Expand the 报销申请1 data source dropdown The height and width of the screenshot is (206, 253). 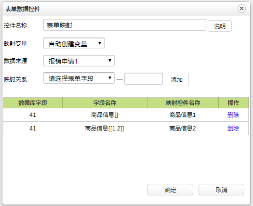coord(79,61)
